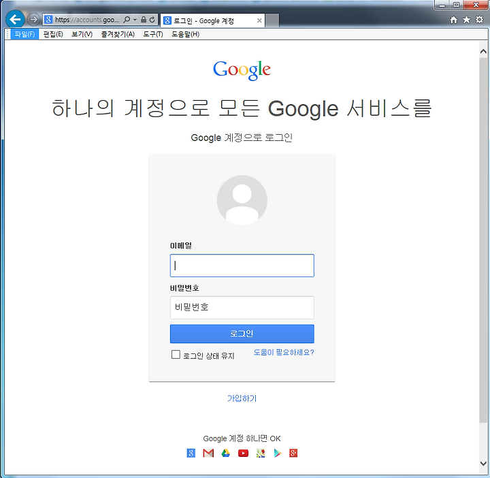
Task: Click the Google 계정으로 로그인 text
Action: point(242,138)
